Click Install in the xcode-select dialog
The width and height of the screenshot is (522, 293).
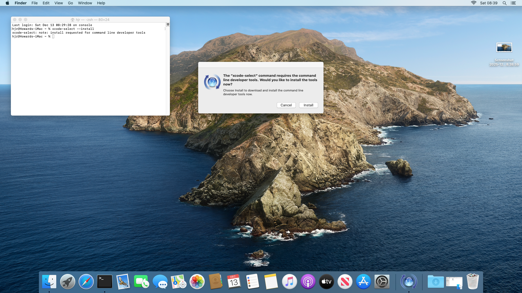click(308, 105)
